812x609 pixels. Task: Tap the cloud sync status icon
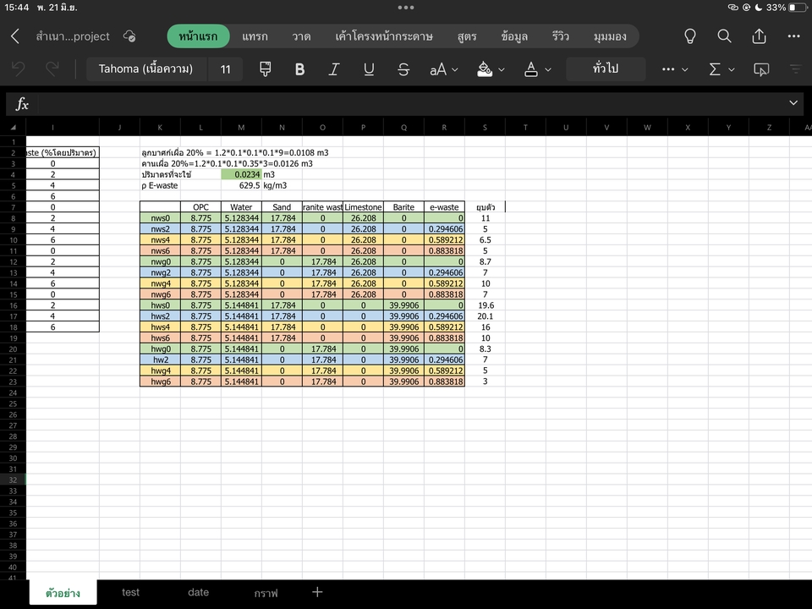[x=129, y=36]
